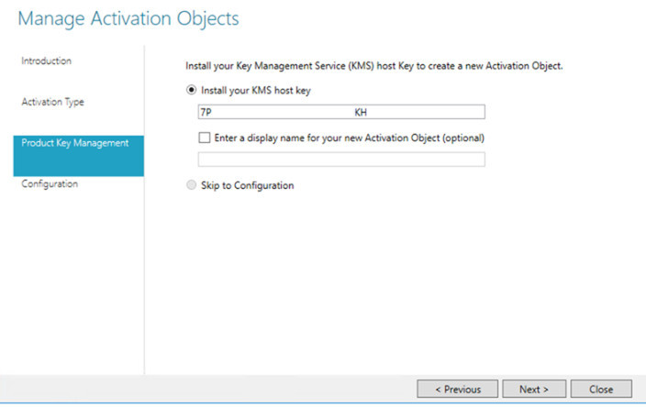The width and height of the screenshot is (646, 407).
Task: Go to the Introduction step
Action: coord(46,60)
